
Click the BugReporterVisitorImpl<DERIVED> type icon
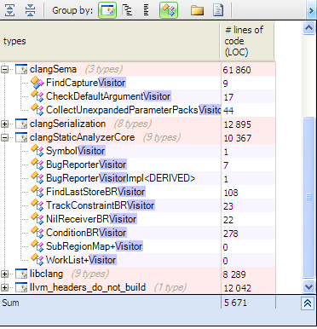(37, 178)
